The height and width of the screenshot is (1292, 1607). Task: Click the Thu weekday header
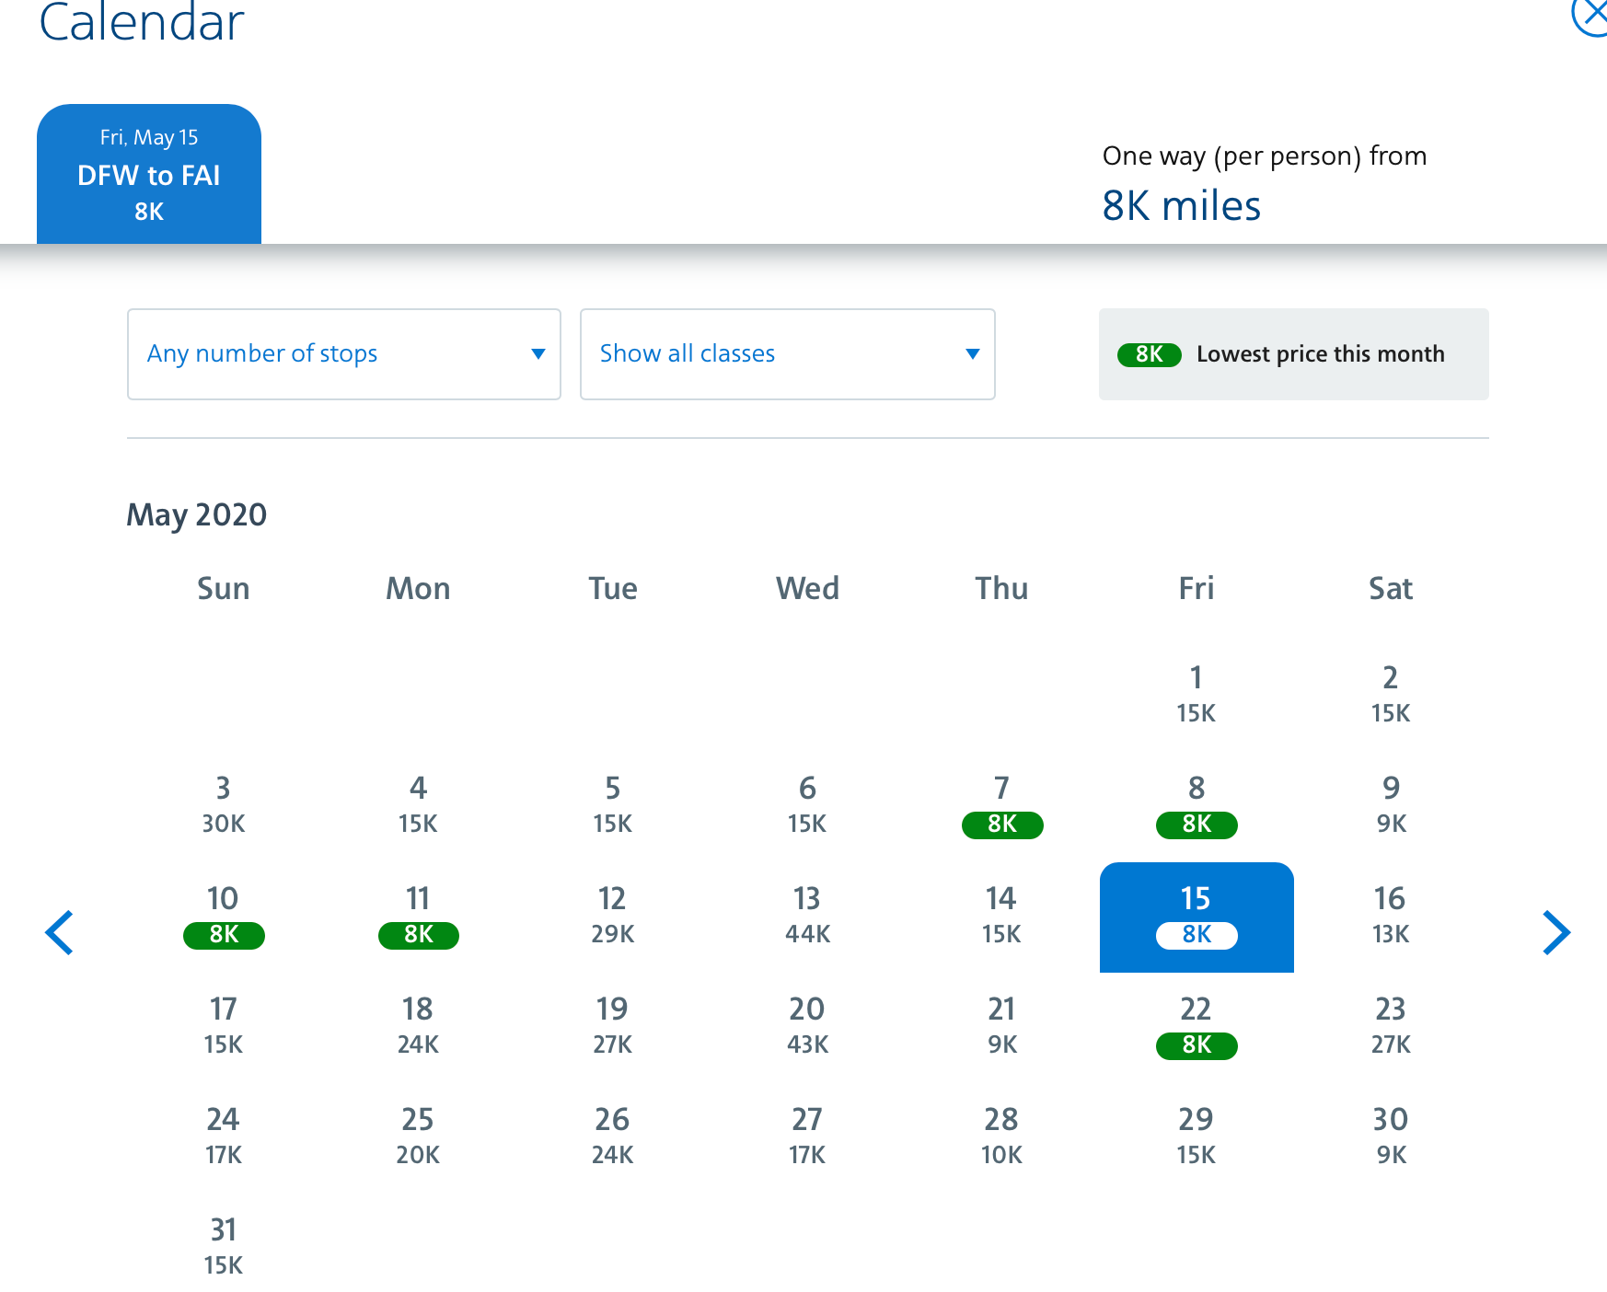[1002, 588]
